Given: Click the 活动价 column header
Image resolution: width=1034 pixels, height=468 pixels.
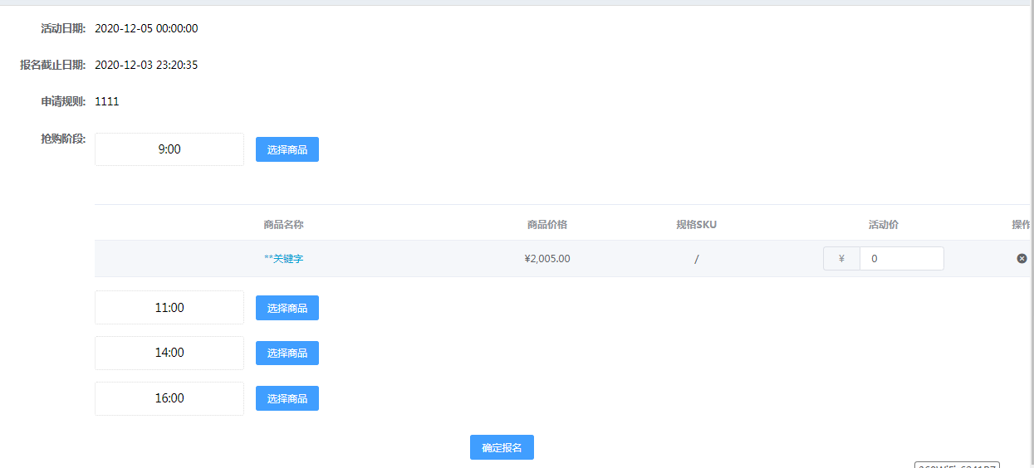Looking at the screenshot, I should [883, 225].
